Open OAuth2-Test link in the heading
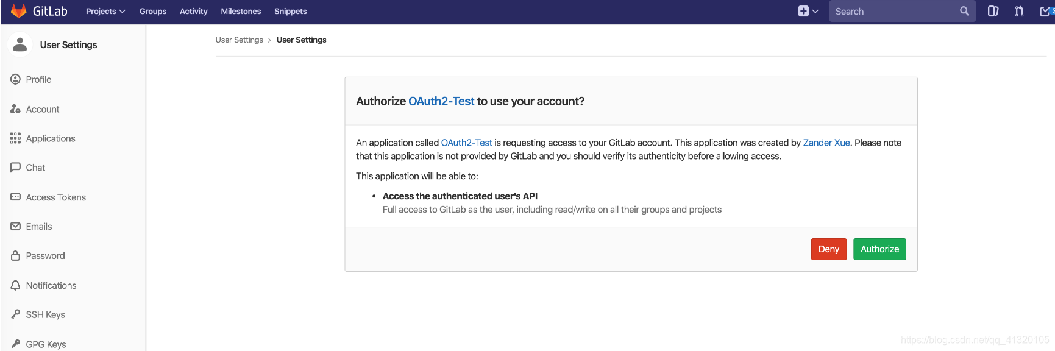 [x=441, y=101]
